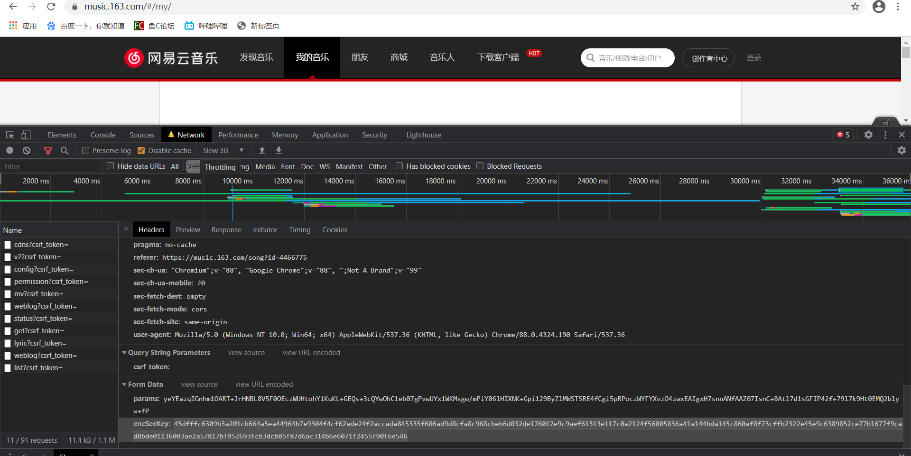Viewport: 911px width, 456px height.
Task: Click the 登录 login link
Action: point(754,57)
